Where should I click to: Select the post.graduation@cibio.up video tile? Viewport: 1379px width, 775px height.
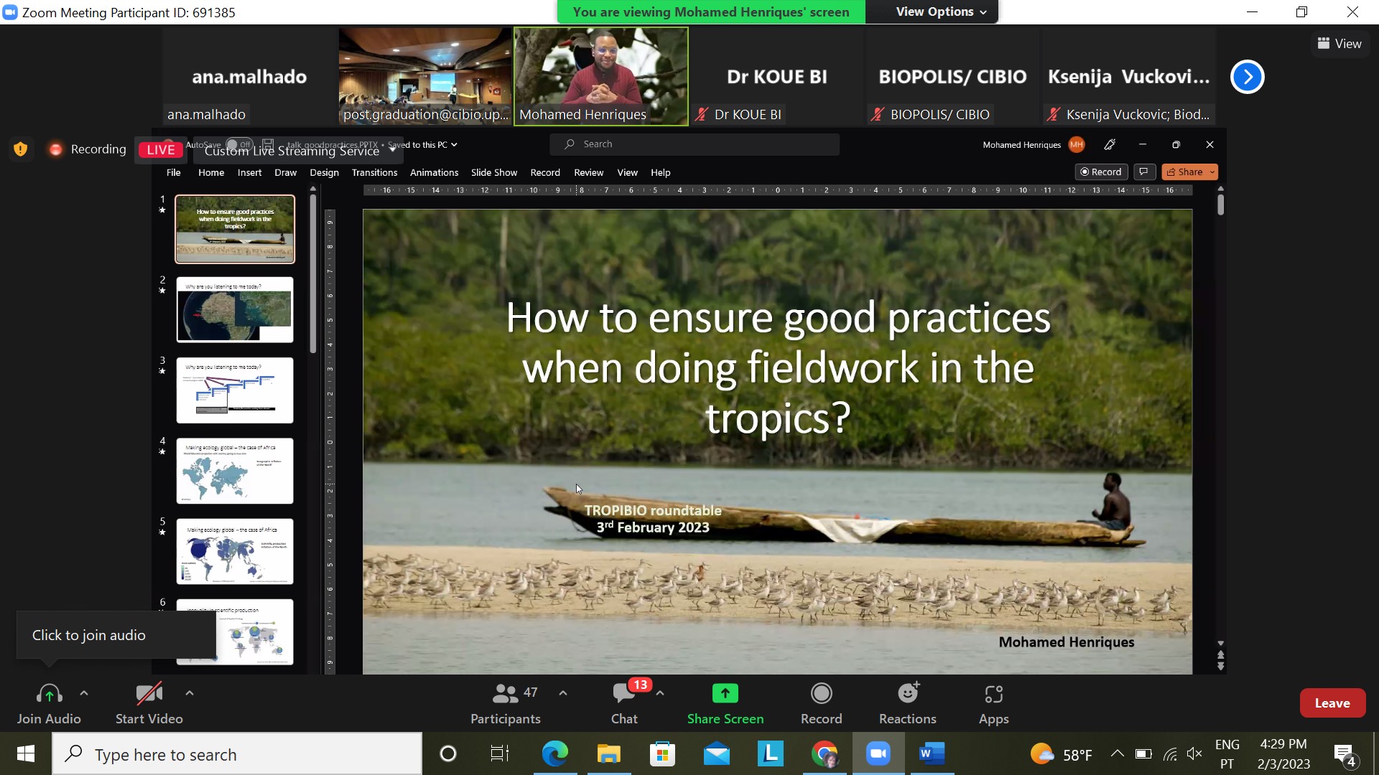coord(425,77)
